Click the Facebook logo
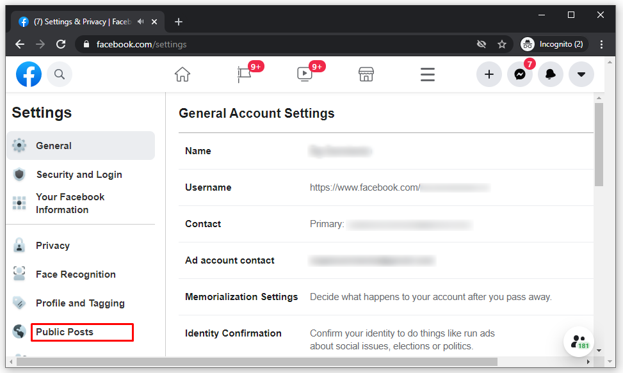Image resolution: width=623 pixels, height=373 pixels. (x=29, y=74)
